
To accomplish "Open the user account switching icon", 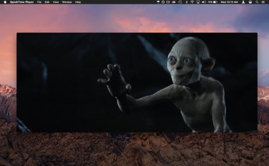I will (x=243, y=2).
